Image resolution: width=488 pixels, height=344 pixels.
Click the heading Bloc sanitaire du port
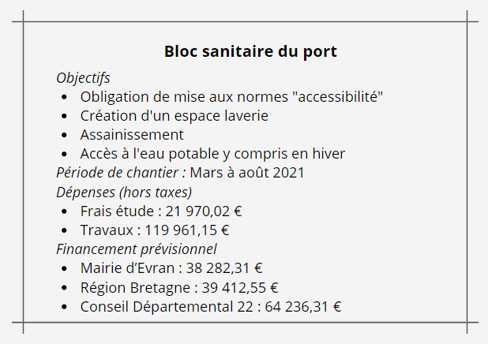[x=250, y=51]
